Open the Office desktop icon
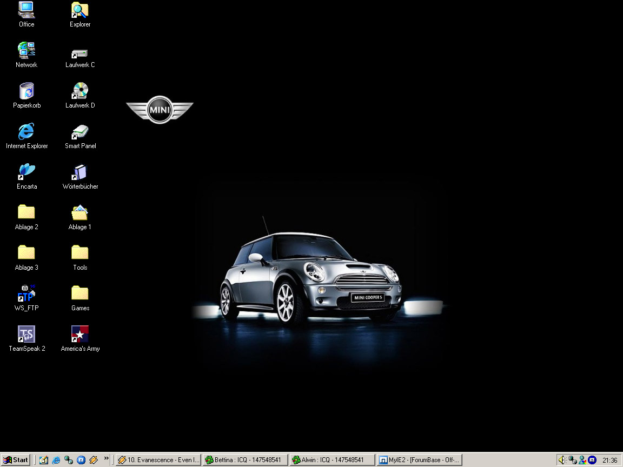 pos(26,15)
